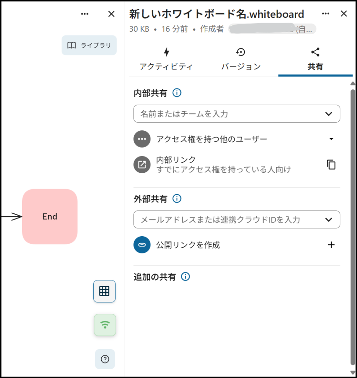Click the 公開リンクを作成 link icon
The image size is (357, 378).
click(x=142, y=245)
